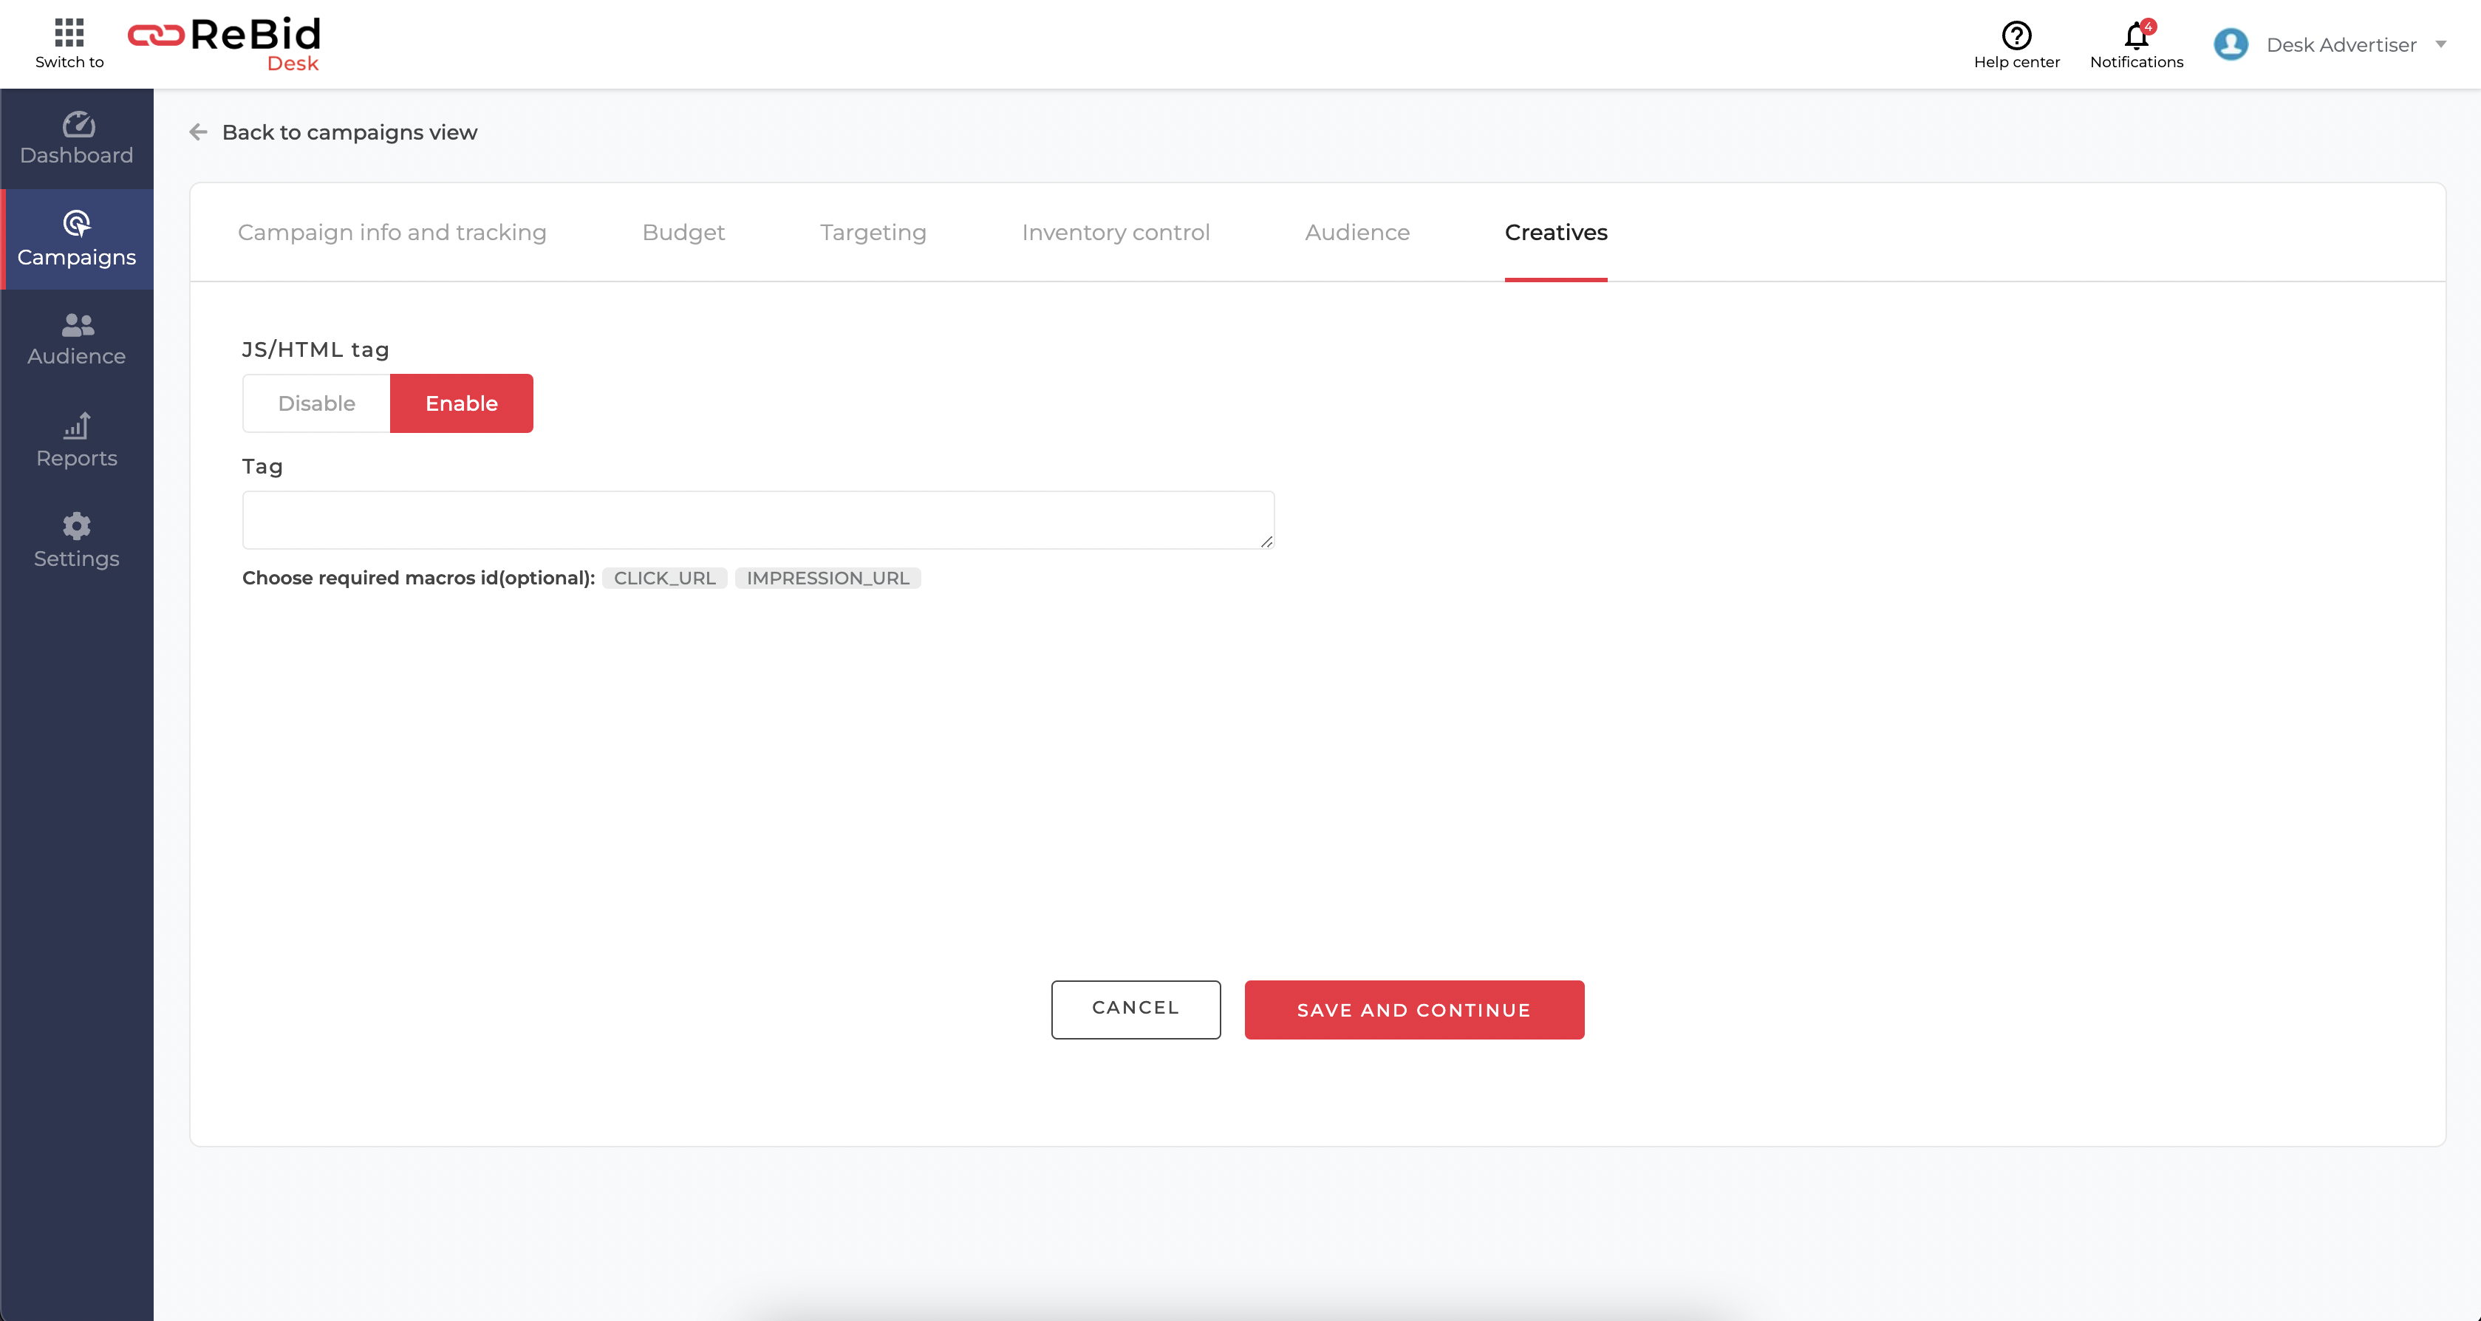Go to Dashboard in the sidebar
Screen dimensions: 2481x1321
(x=77, y=139)
